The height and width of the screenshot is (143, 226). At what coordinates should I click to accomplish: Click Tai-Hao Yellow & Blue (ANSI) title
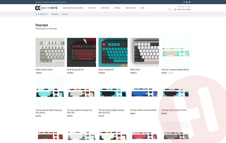pos(143,110)
